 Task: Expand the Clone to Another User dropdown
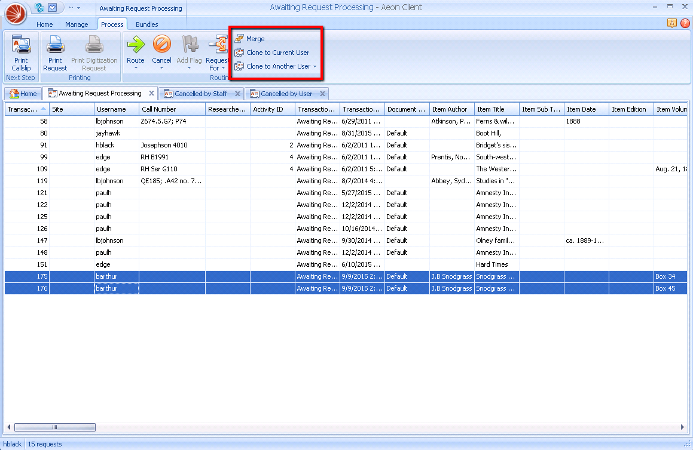pos(315,66)
